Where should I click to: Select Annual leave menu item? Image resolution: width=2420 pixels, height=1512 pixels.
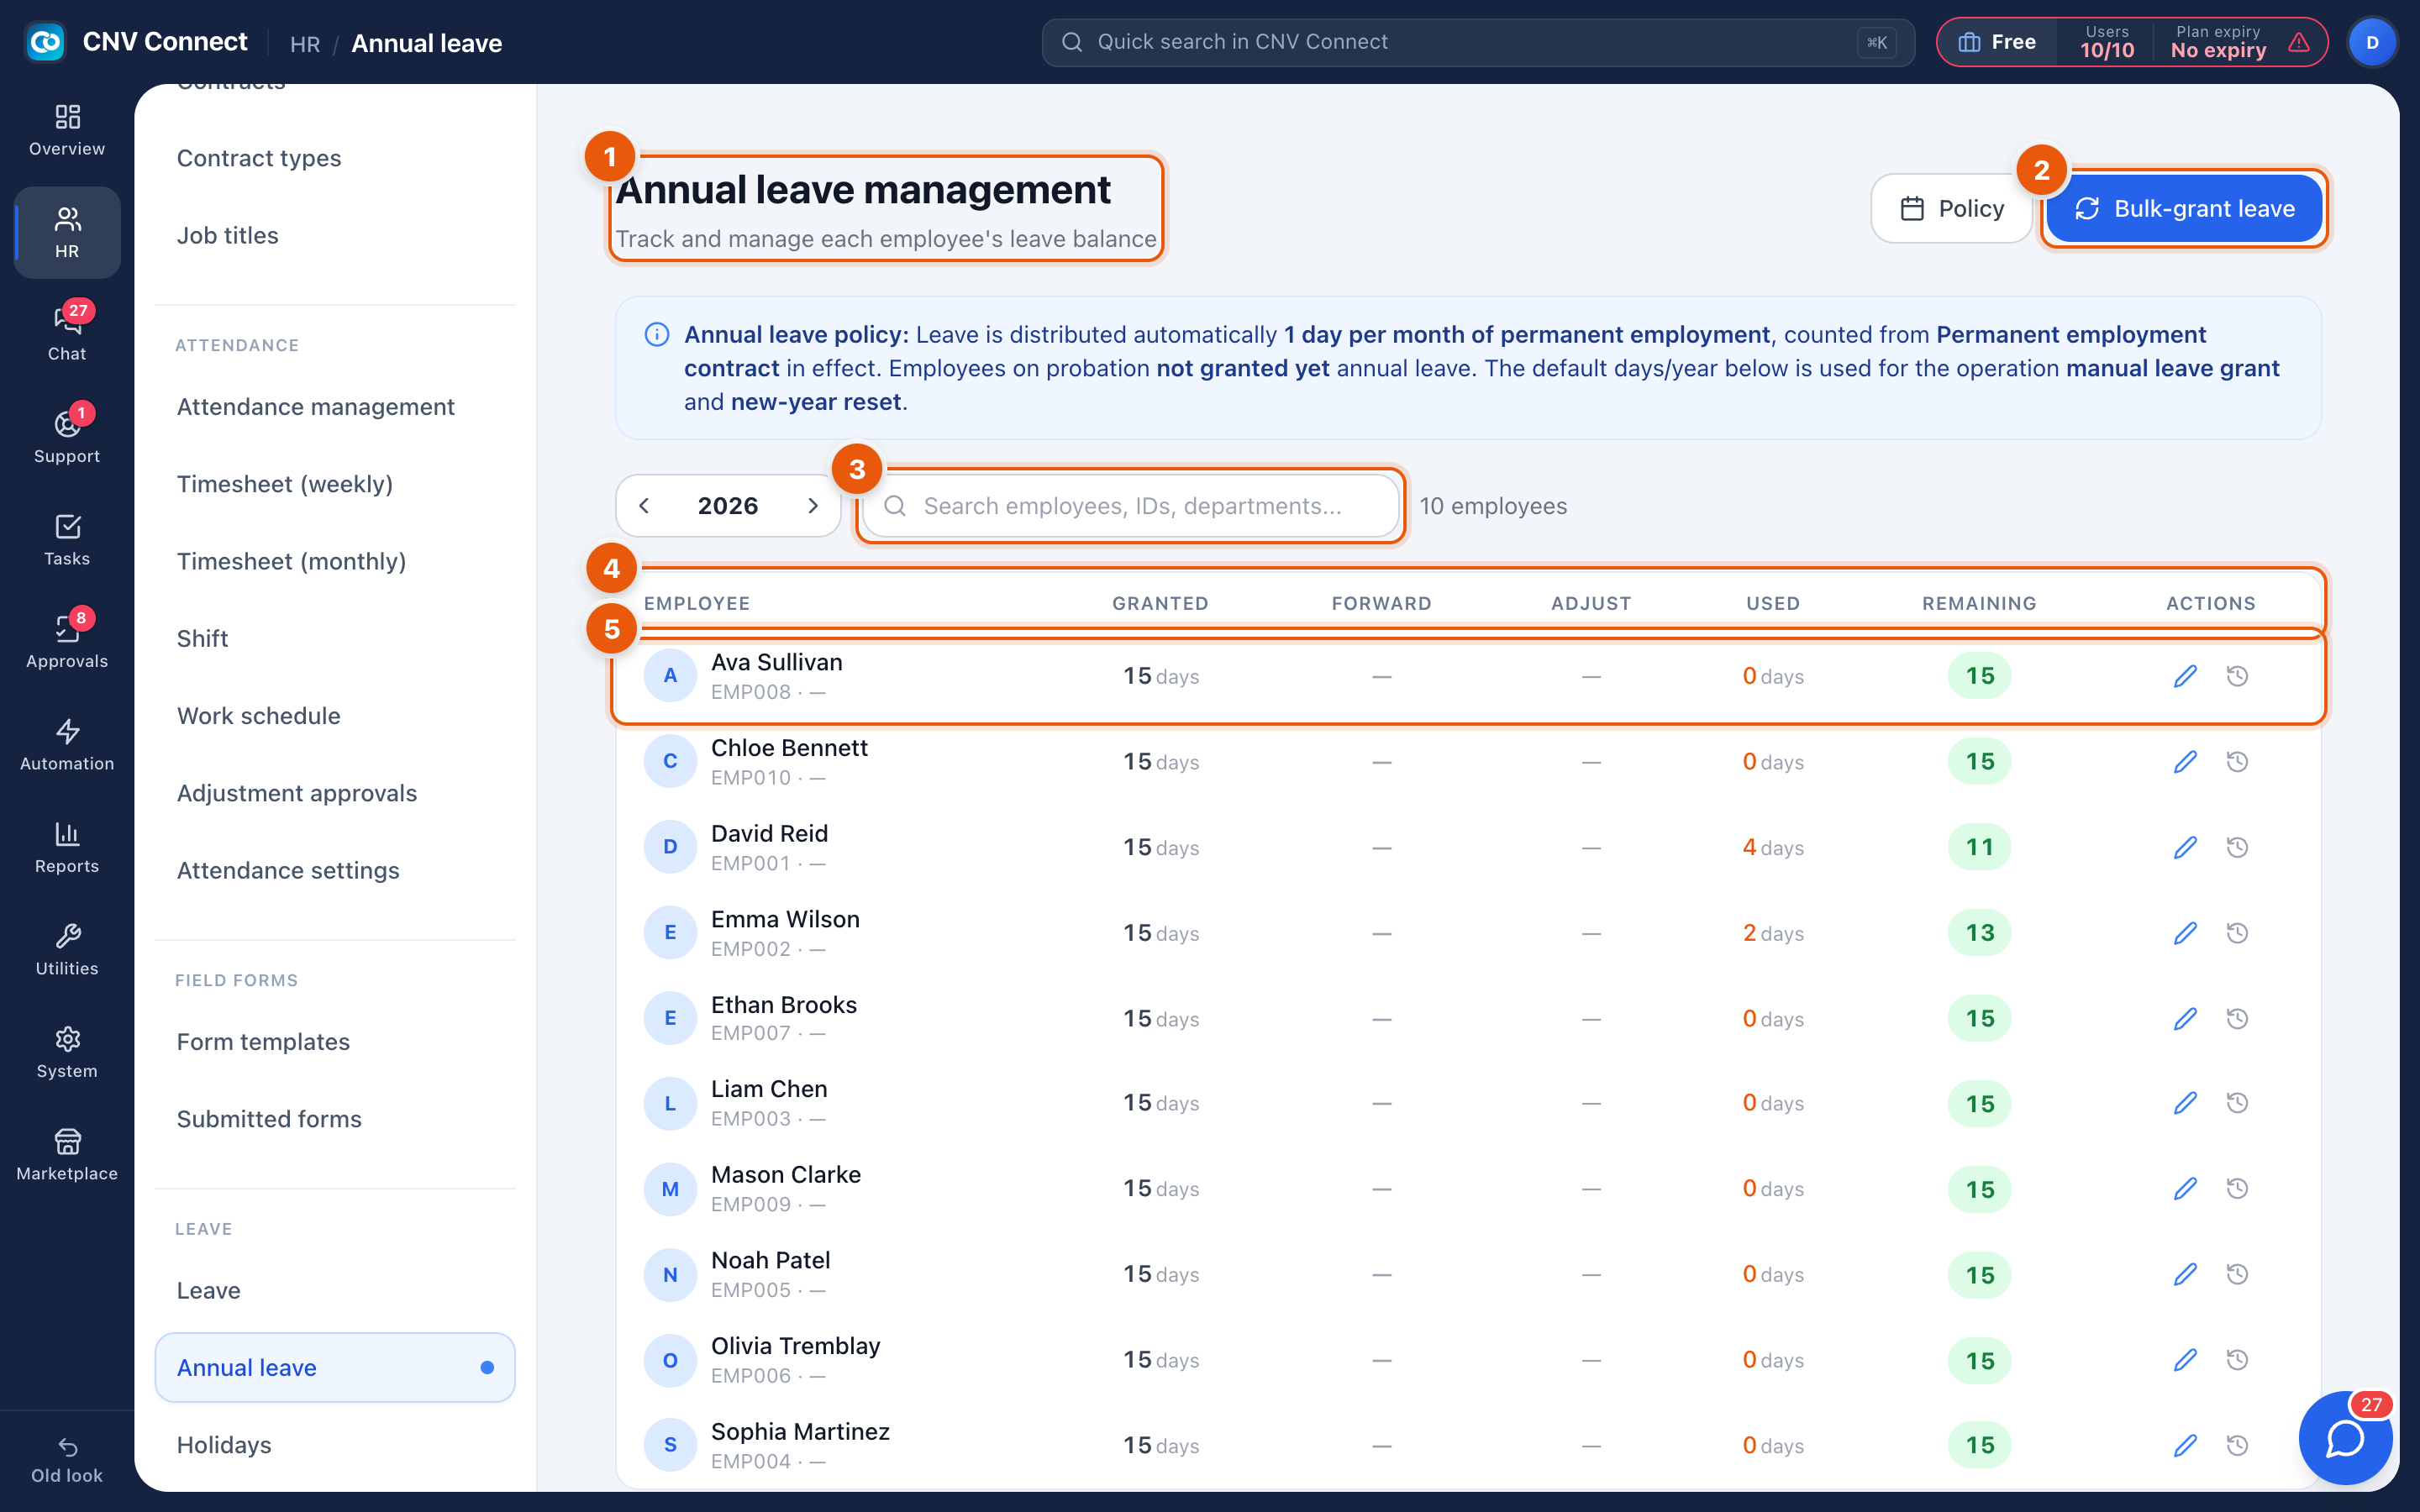tap(335, 1367)
